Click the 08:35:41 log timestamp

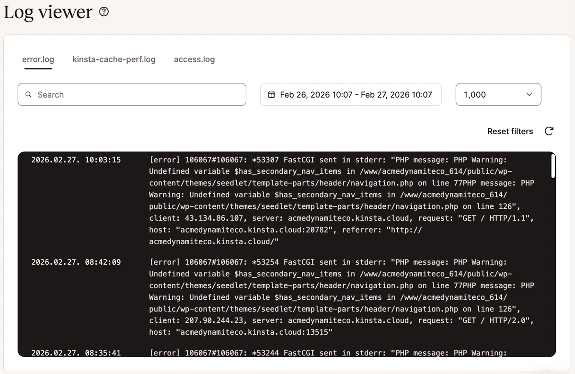[76, 353]
